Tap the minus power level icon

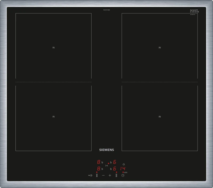(103, 175)
